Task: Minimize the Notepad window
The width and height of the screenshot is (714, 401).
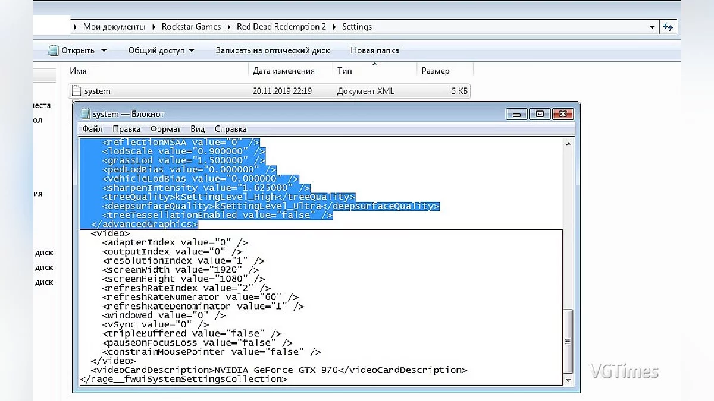Action: 516,114
